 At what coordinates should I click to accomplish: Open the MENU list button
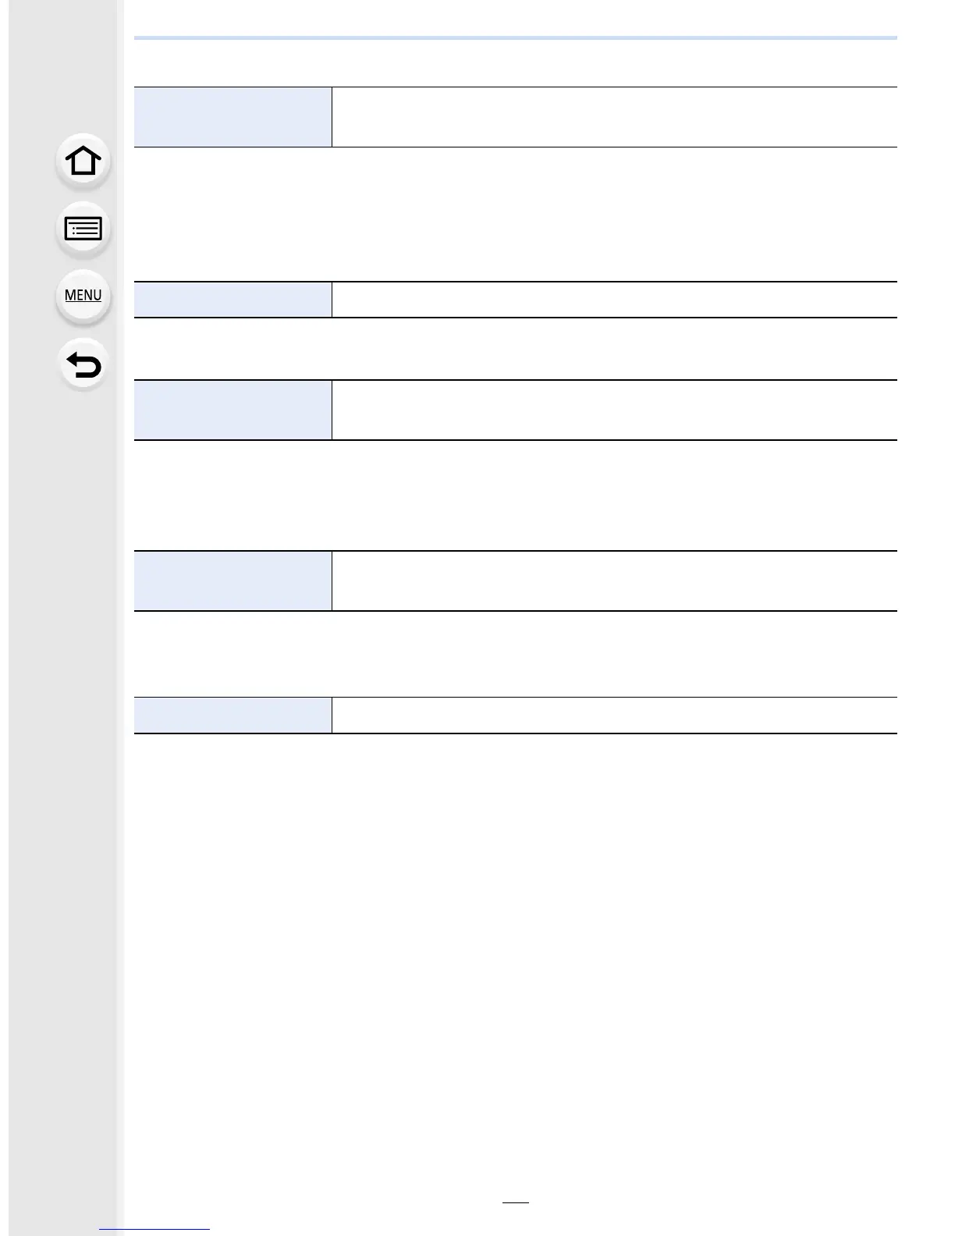pos(83,296)
